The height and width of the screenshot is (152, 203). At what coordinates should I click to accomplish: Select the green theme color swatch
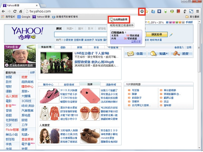click(177, 22)
